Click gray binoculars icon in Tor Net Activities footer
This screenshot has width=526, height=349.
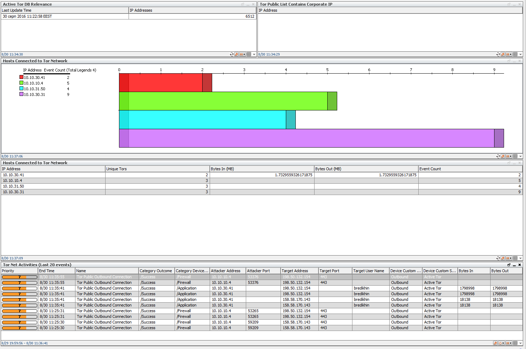tap(515, 343)
